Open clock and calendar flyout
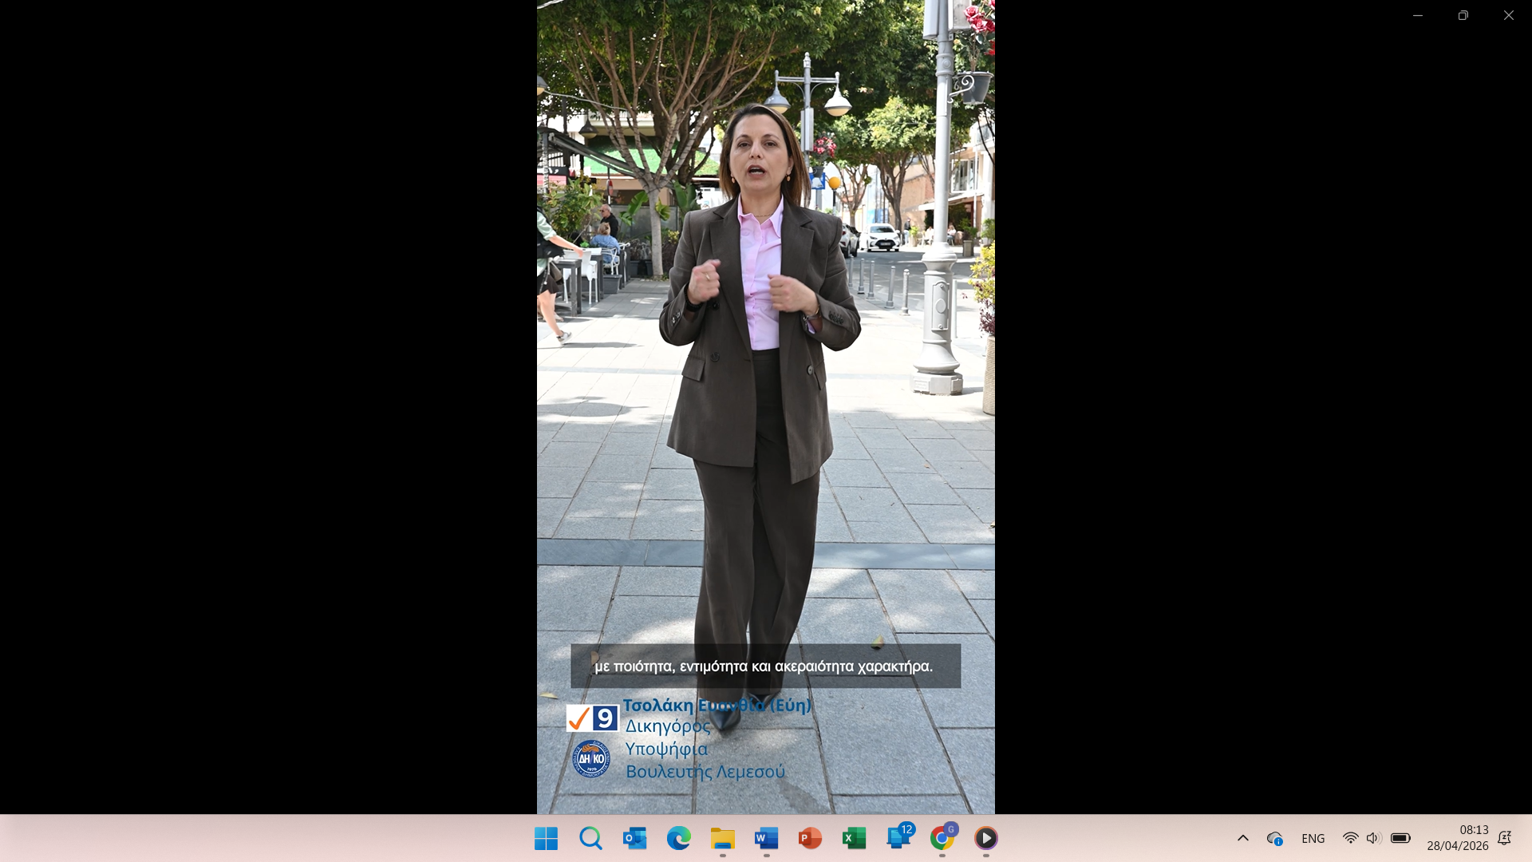Viewport: 1532px width, 862px height. (x=1457, y=838)
